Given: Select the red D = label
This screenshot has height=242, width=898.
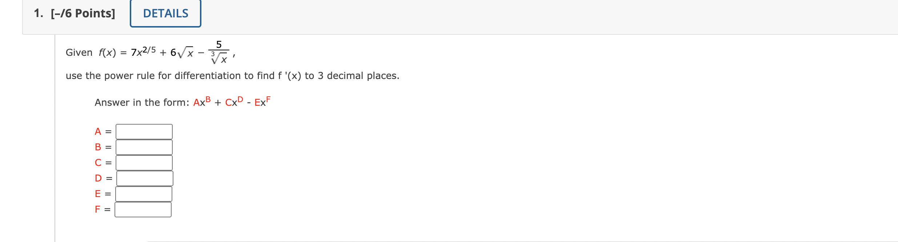Looking at the screenshot, I should [101, 178].
